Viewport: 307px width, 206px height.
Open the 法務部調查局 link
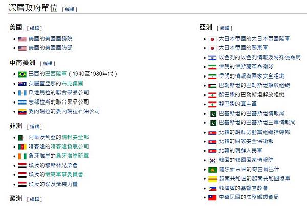[262, 197]
